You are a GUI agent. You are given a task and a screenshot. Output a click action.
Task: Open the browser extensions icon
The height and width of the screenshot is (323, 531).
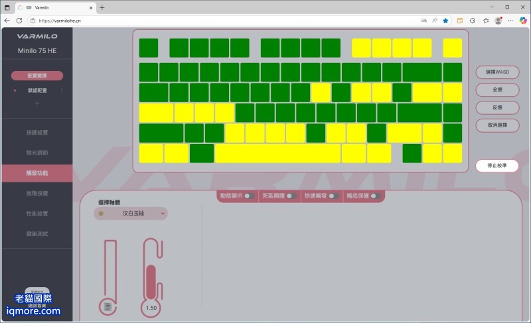[x=473, y=21]
